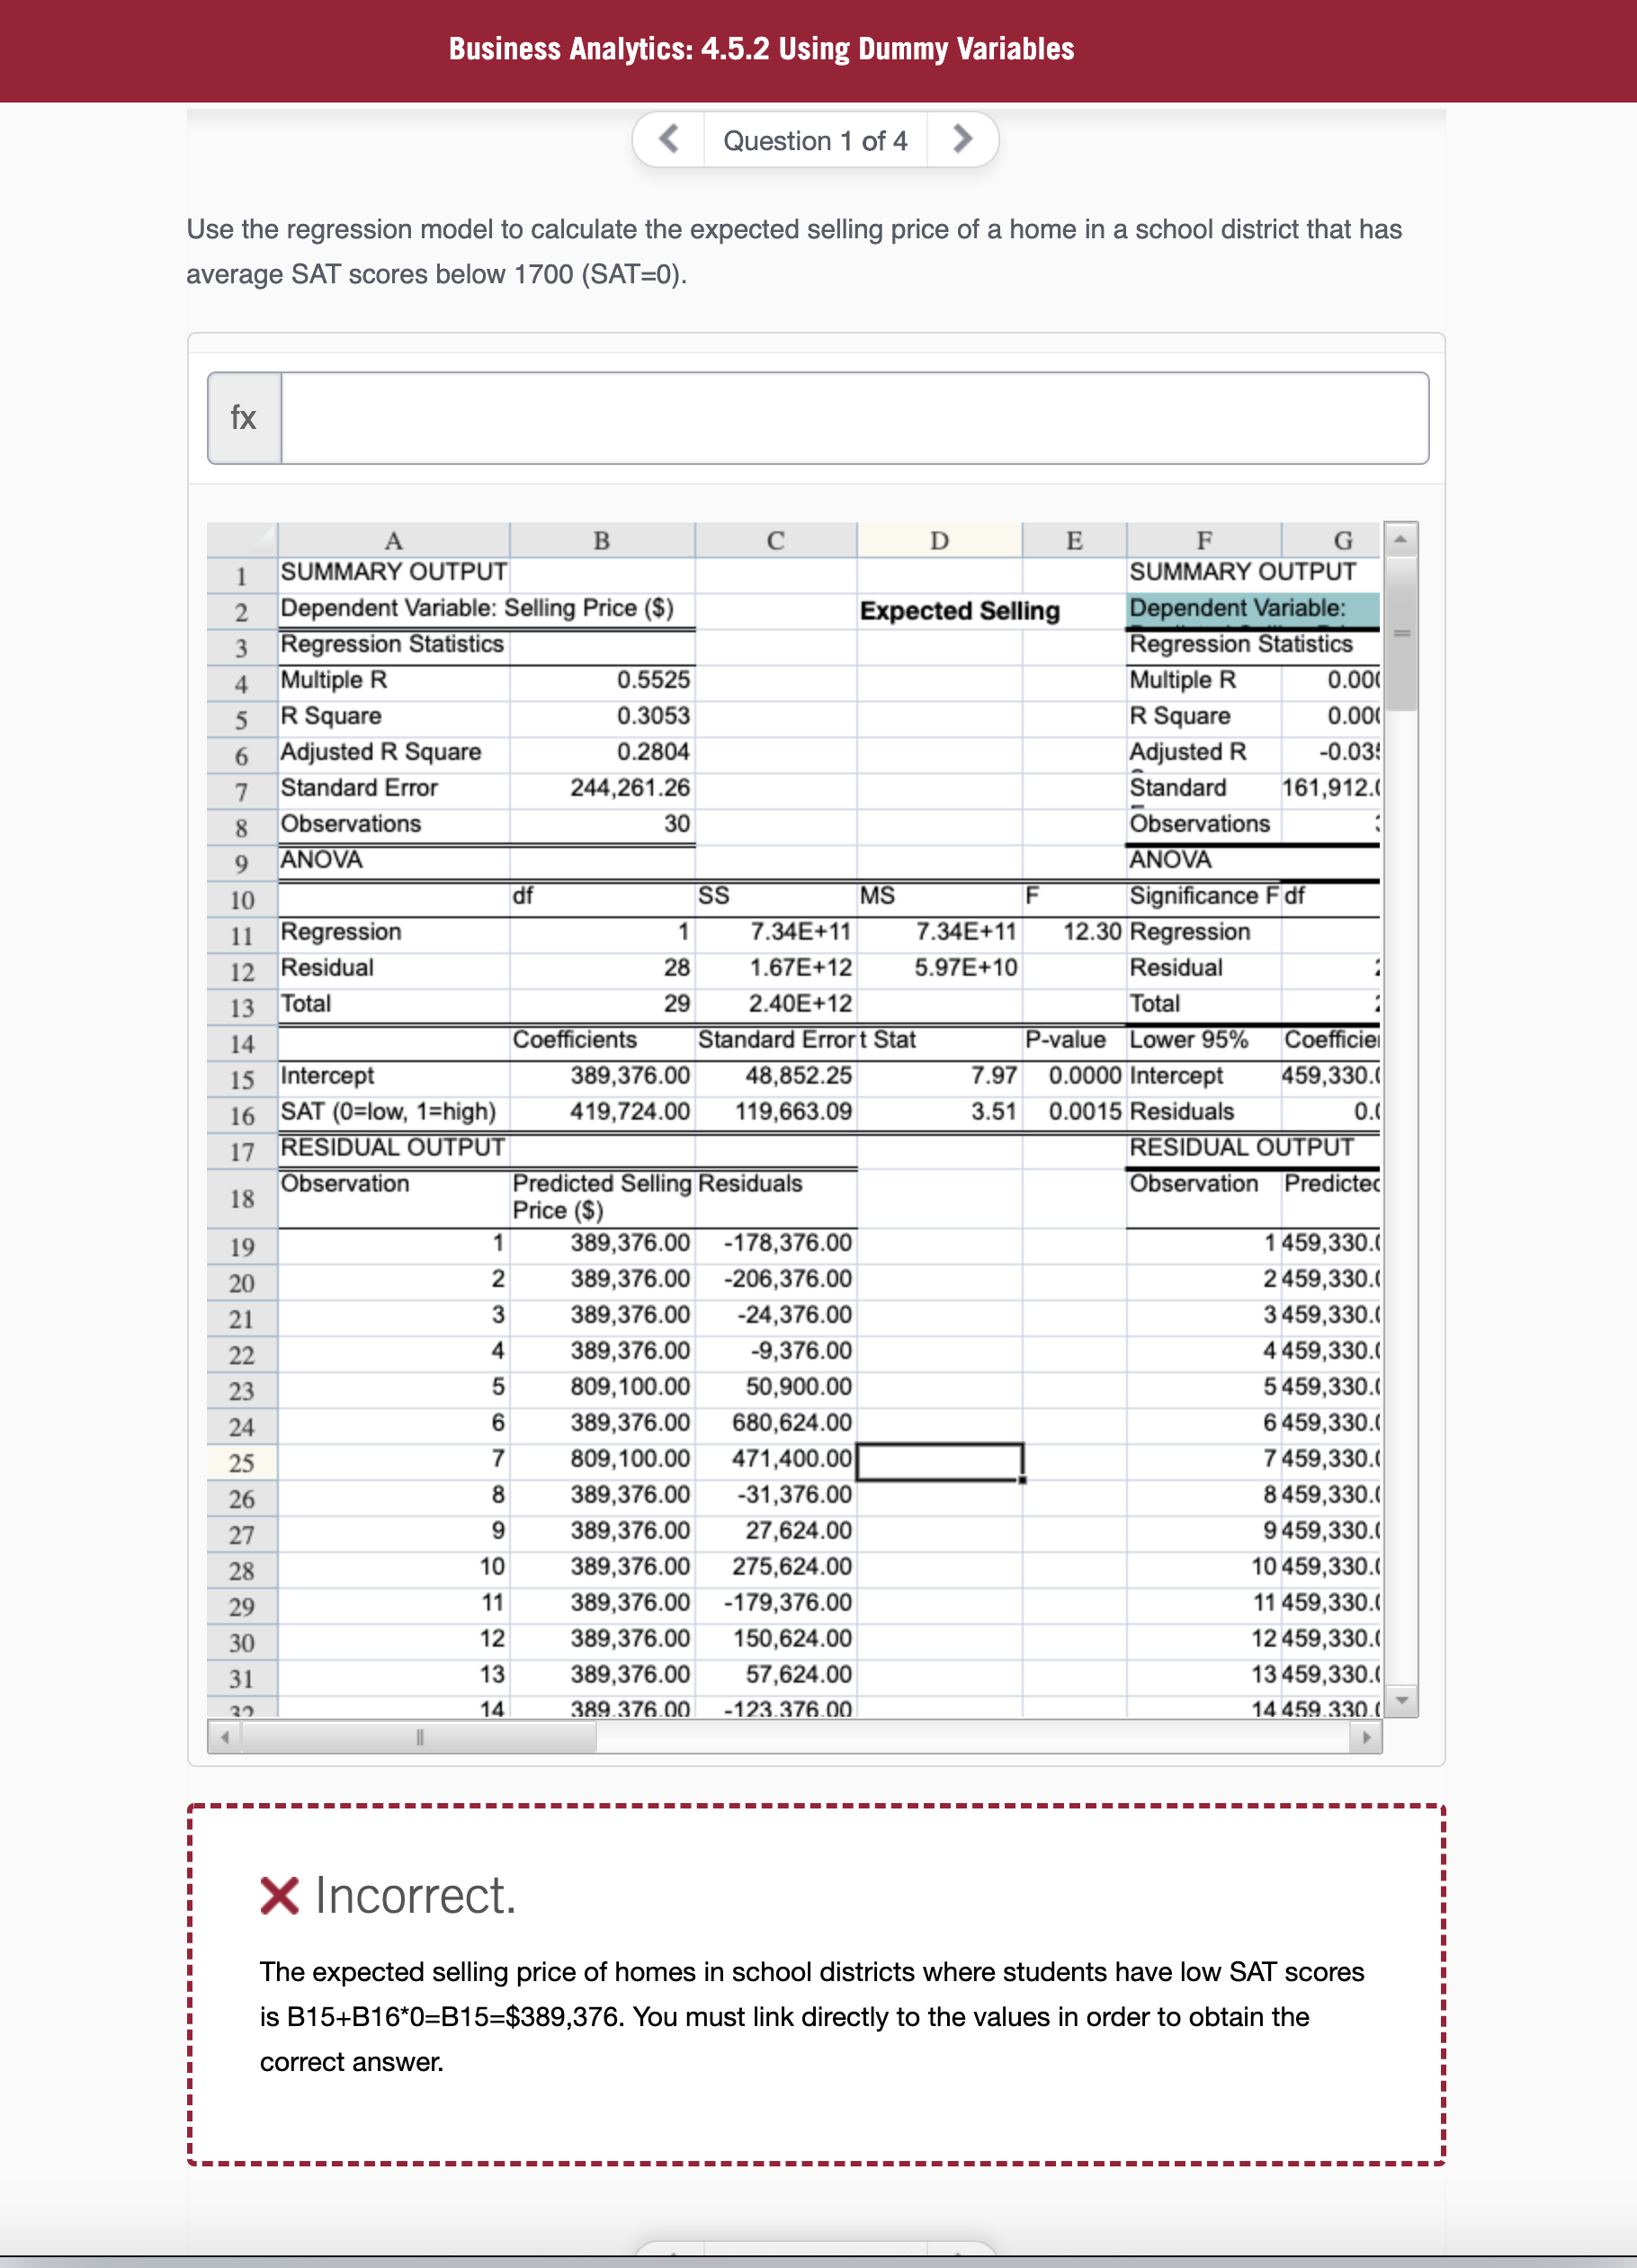Click the horizontal scrollbar thumb
1637x2268 pixels.
[x=420, y=1737]
